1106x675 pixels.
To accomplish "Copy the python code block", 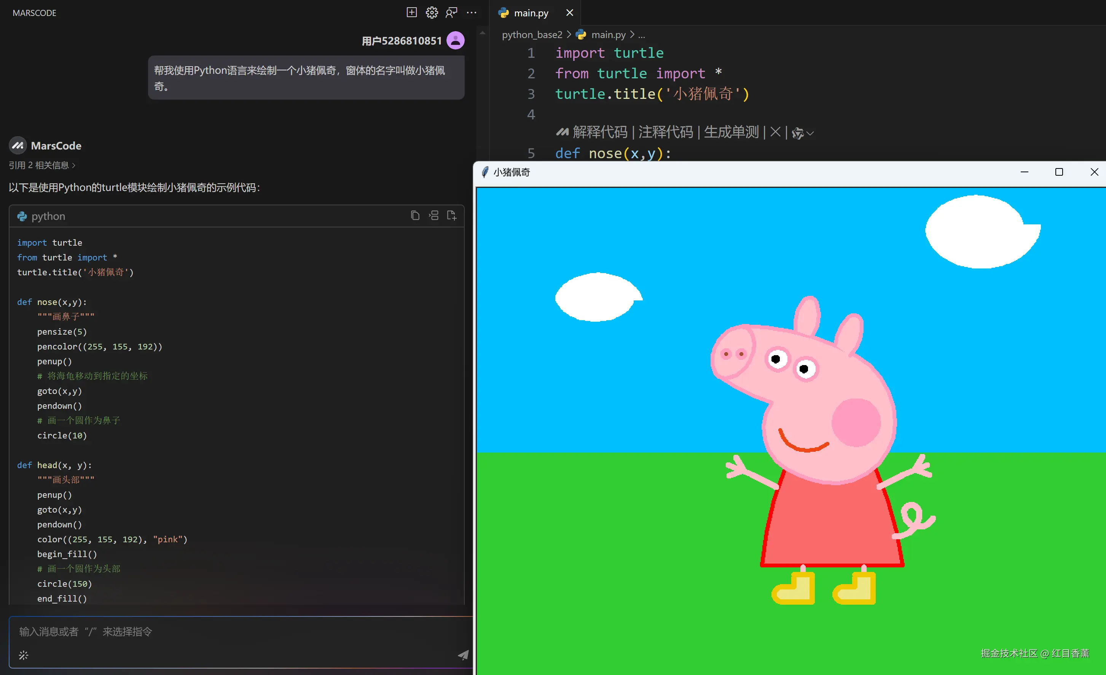I will tap(415, 216).
